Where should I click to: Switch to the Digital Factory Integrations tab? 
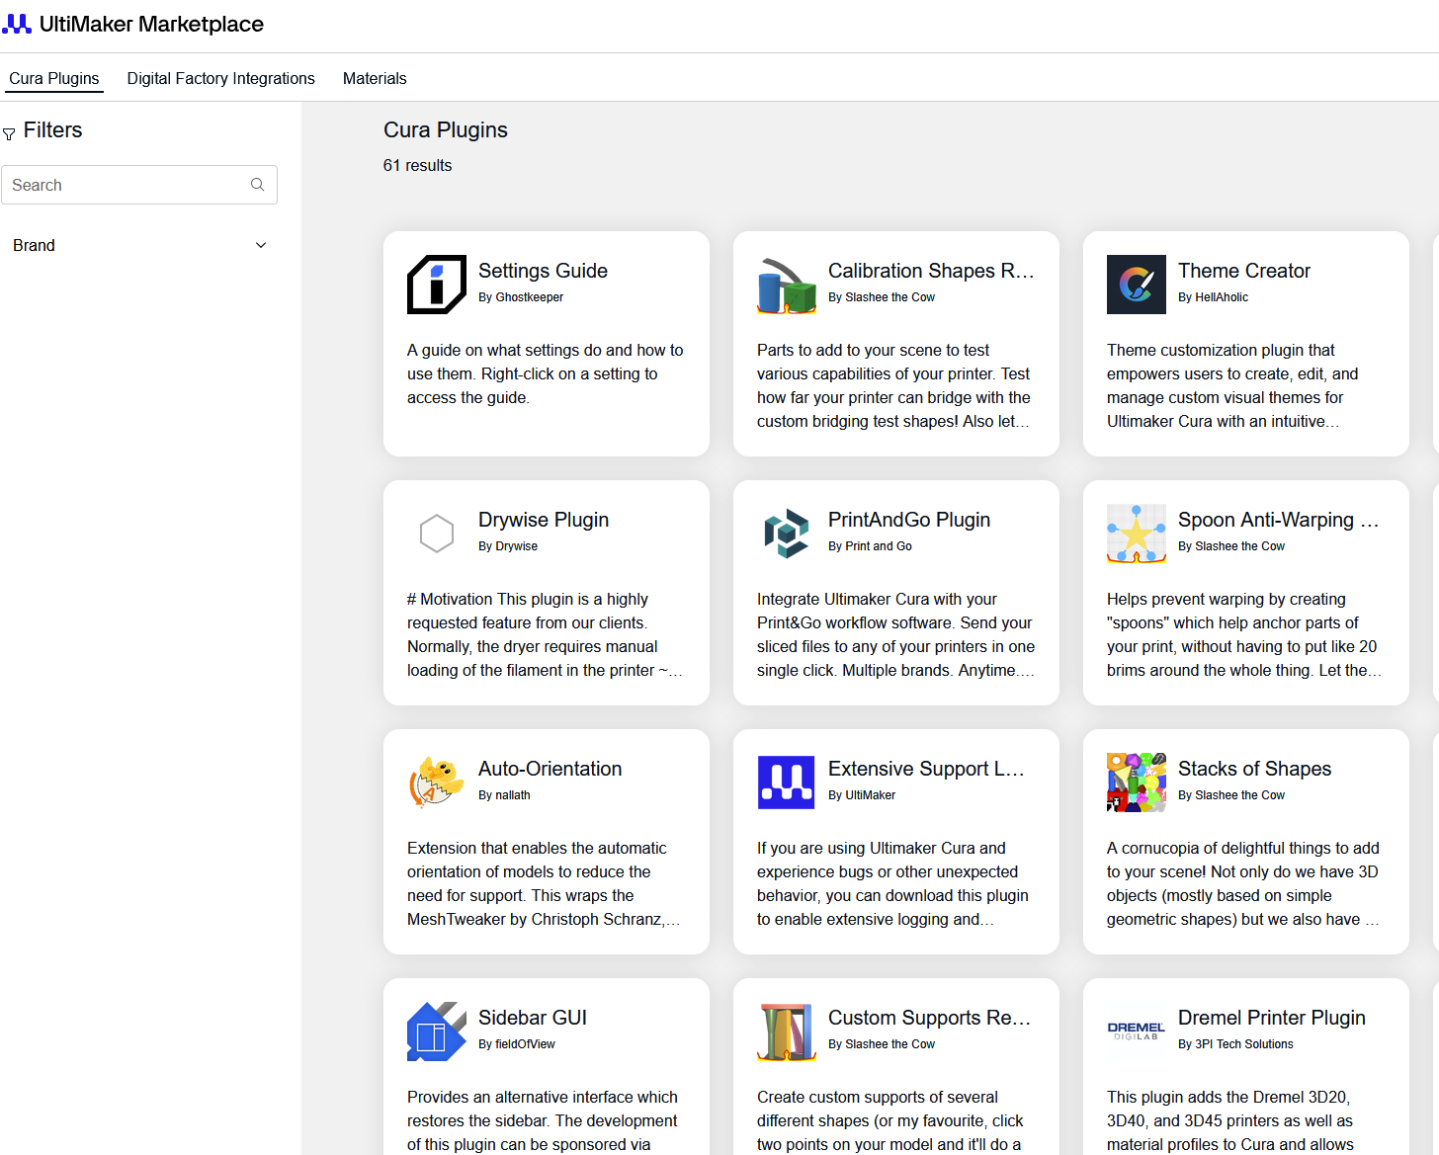click(220, 78)
